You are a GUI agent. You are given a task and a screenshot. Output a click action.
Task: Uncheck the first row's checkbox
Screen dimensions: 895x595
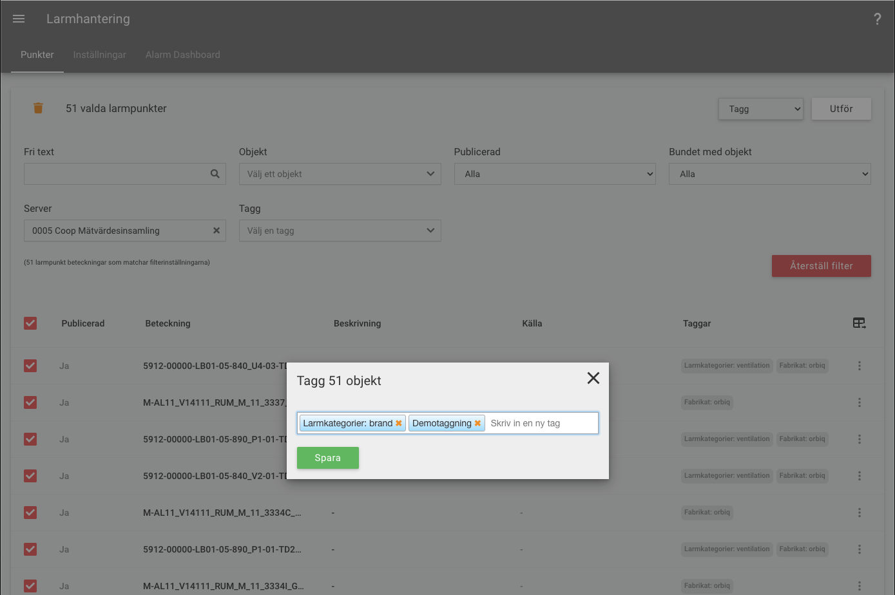(30, 366)
